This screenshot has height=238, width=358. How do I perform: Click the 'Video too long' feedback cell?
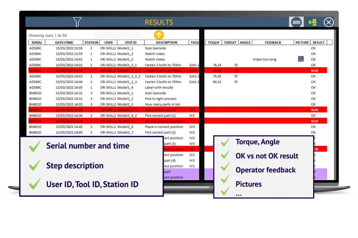(x=264, y=59)
